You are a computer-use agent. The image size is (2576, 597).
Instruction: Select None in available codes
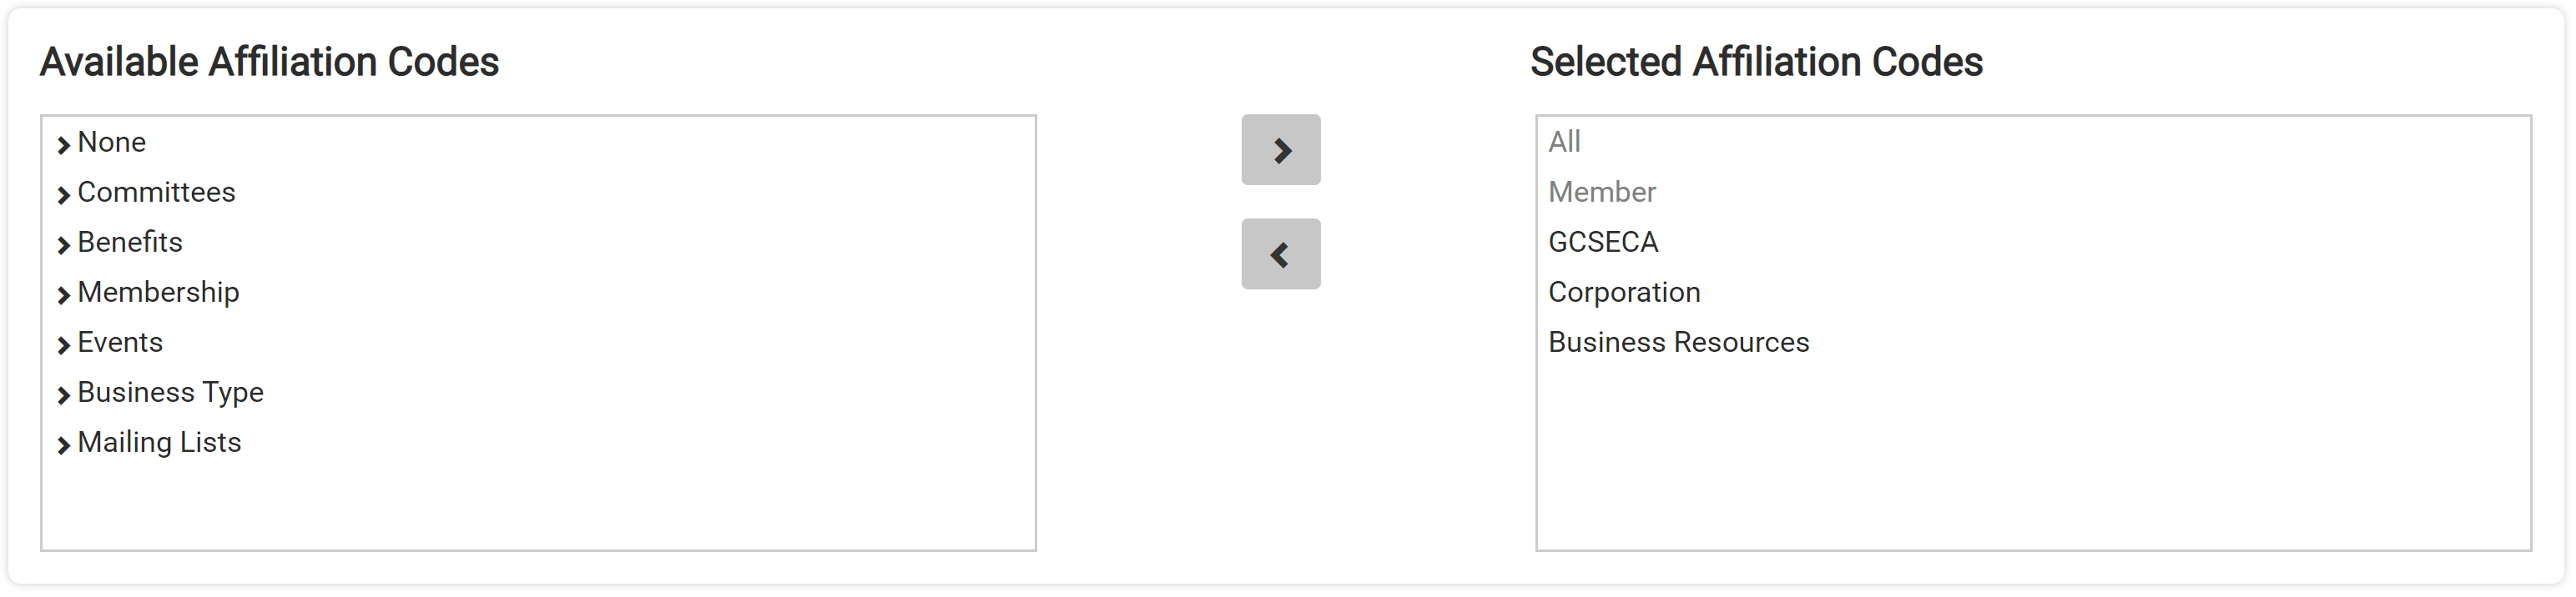[x=111, y=143]
